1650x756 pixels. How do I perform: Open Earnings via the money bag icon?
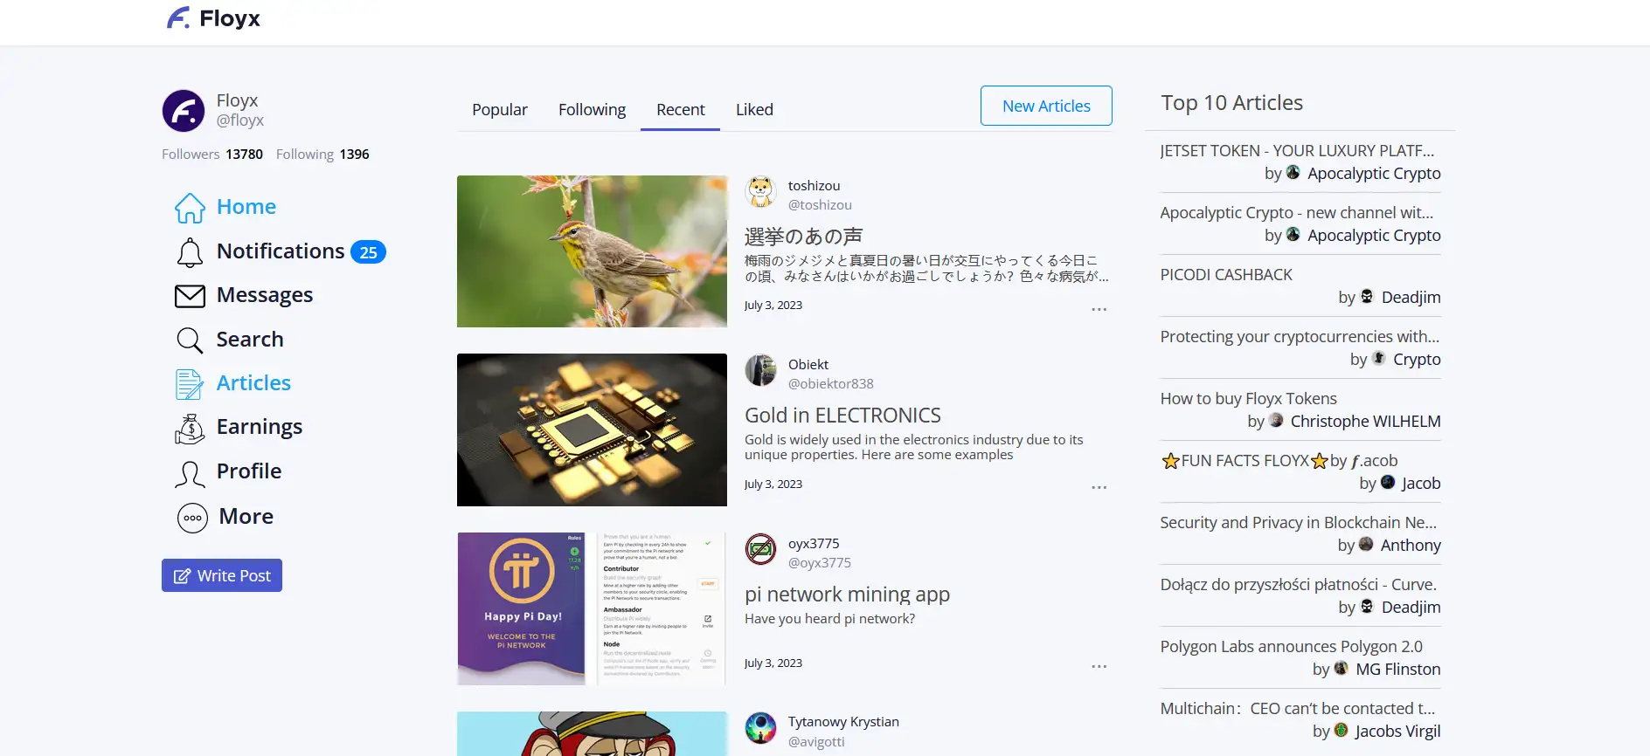click(x=190, y=428)
